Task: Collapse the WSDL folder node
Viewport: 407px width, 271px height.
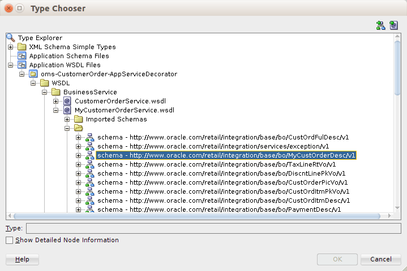Action: (x=33, y=84)
